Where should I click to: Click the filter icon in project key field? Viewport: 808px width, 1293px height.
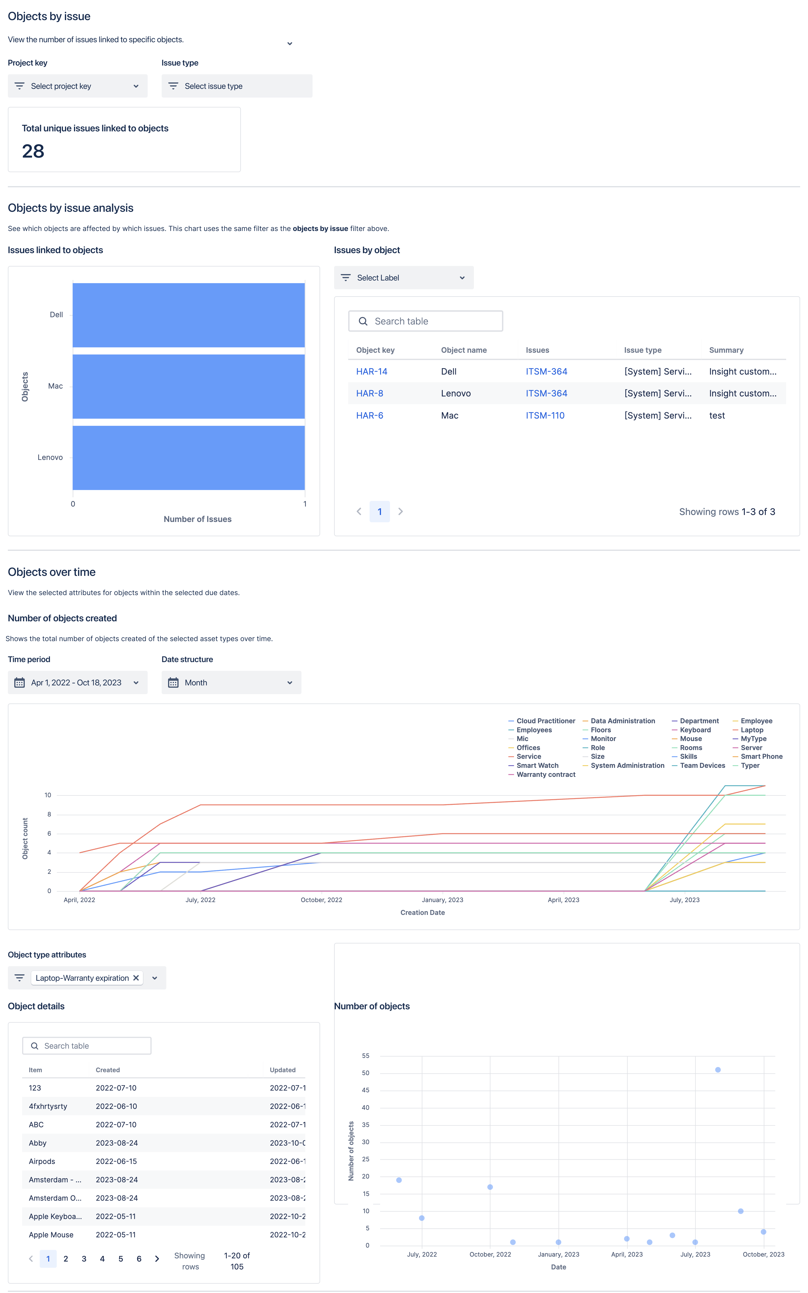pyautogui.click(x=20, y=86)
